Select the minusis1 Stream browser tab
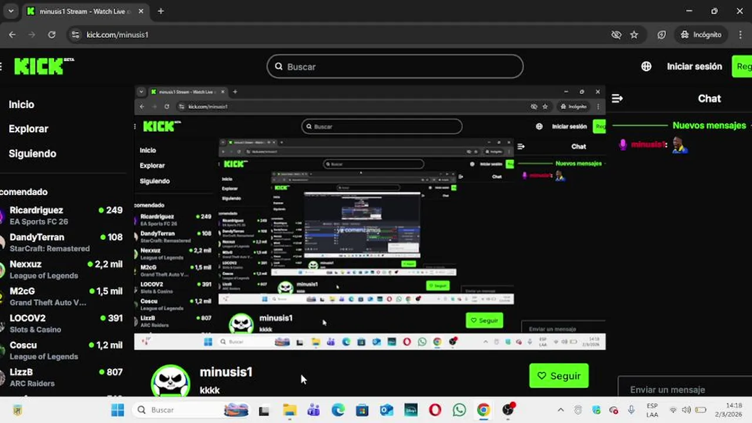The width and height of the screenshot is (752, 423). [x=86, y=11]
